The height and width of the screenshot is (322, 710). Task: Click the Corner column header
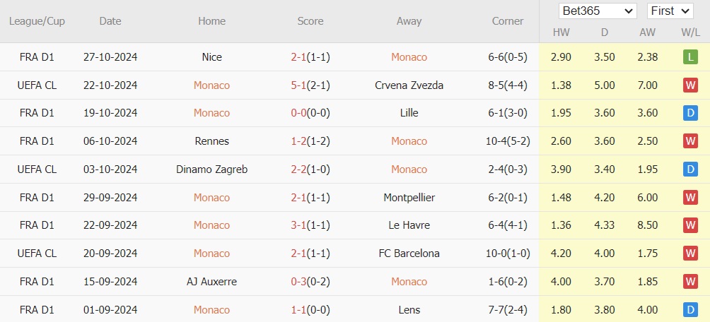[x=508, y=21]
